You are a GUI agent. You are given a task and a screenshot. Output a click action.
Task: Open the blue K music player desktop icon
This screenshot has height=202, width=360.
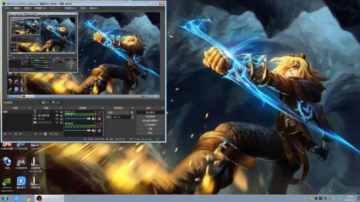21,183
